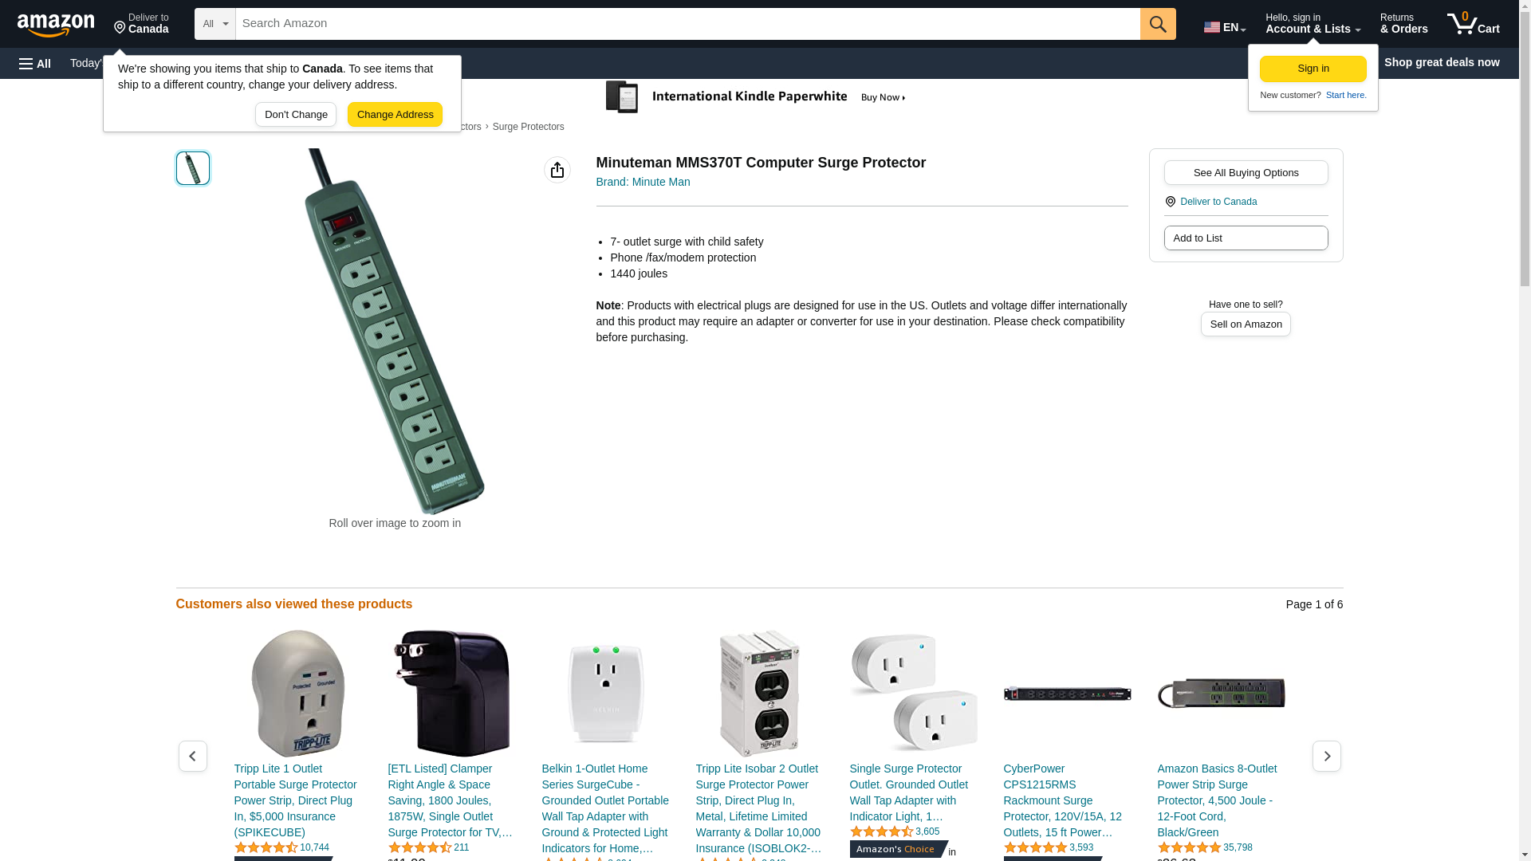This screenshot has height=861, width=1531.
Task: Click the share icon beside product image
Action: tap(557, 170)
